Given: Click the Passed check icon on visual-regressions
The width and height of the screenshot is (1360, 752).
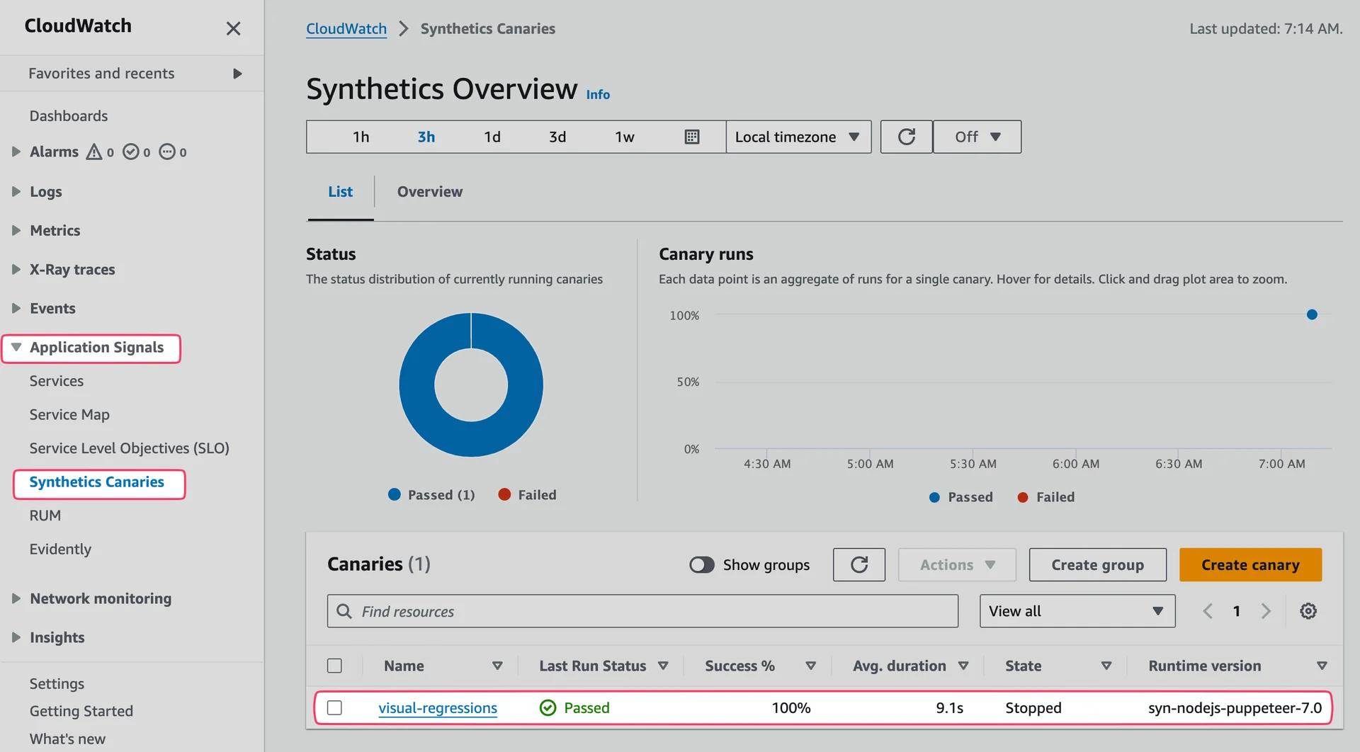Looking at the screenshot, I should point(548,707).
